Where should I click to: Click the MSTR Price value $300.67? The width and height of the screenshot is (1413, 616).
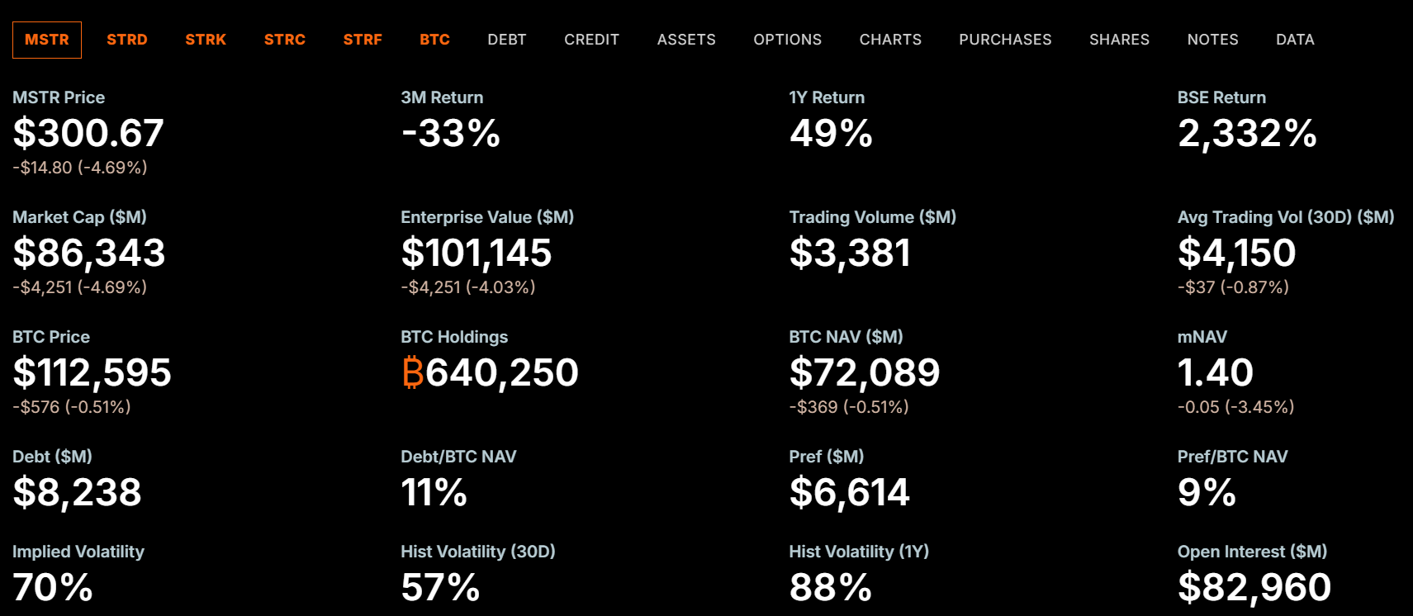pyautogui.click(x=88, y=134)
